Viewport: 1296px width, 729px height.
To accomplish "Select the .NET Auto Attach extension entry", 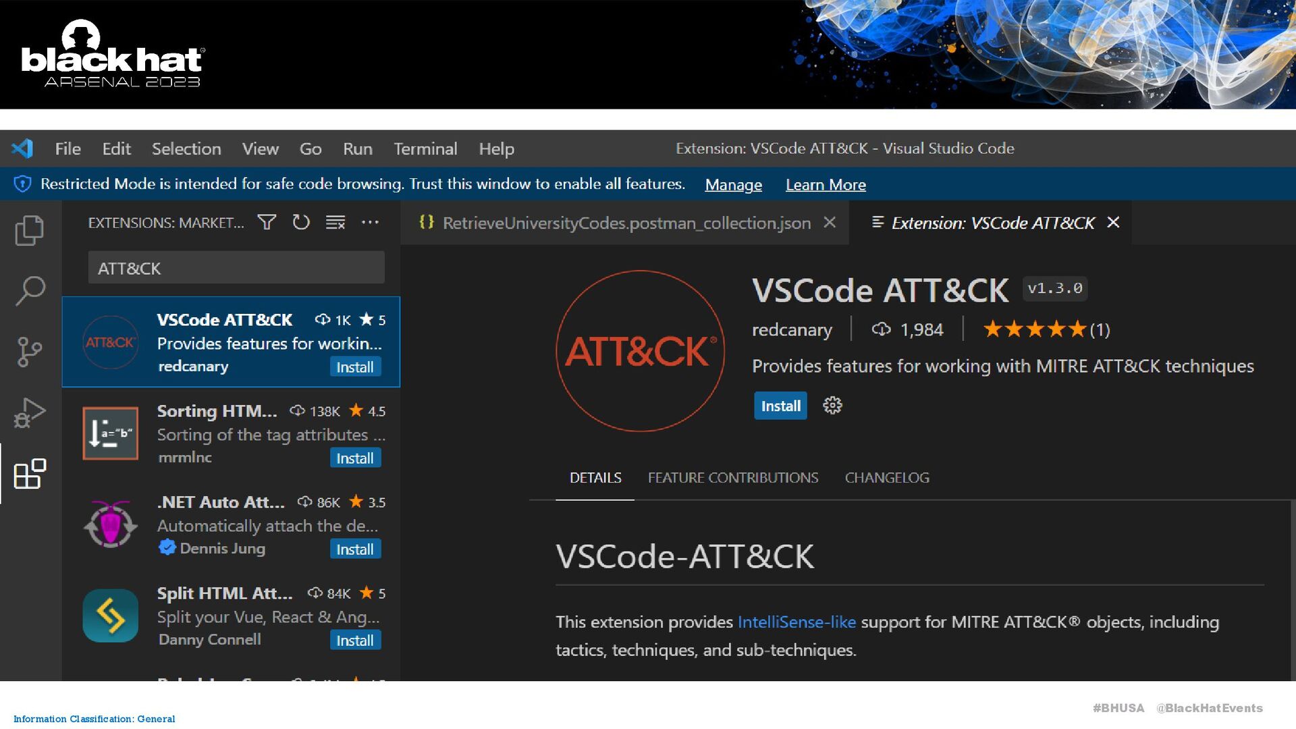I will pos(231,524).
